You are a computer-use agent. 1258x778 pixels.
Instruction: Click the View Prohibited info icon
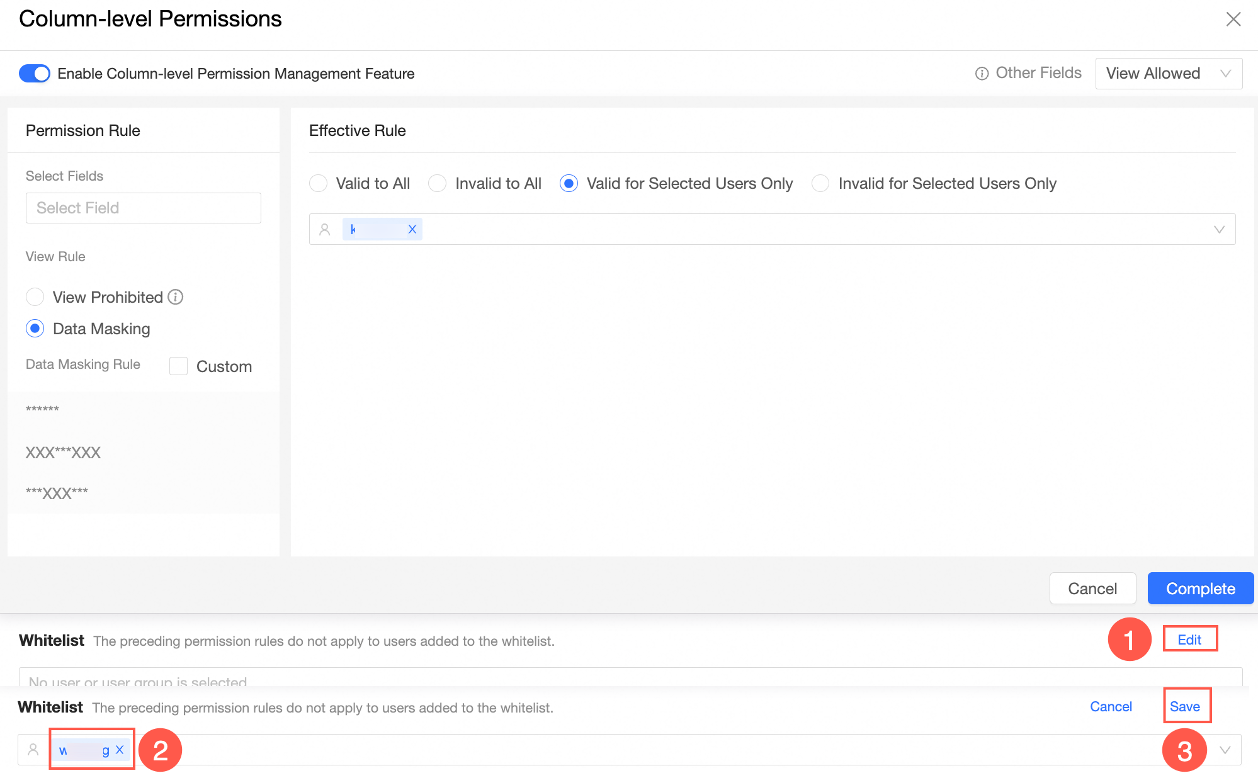click(x=176, y=297)
